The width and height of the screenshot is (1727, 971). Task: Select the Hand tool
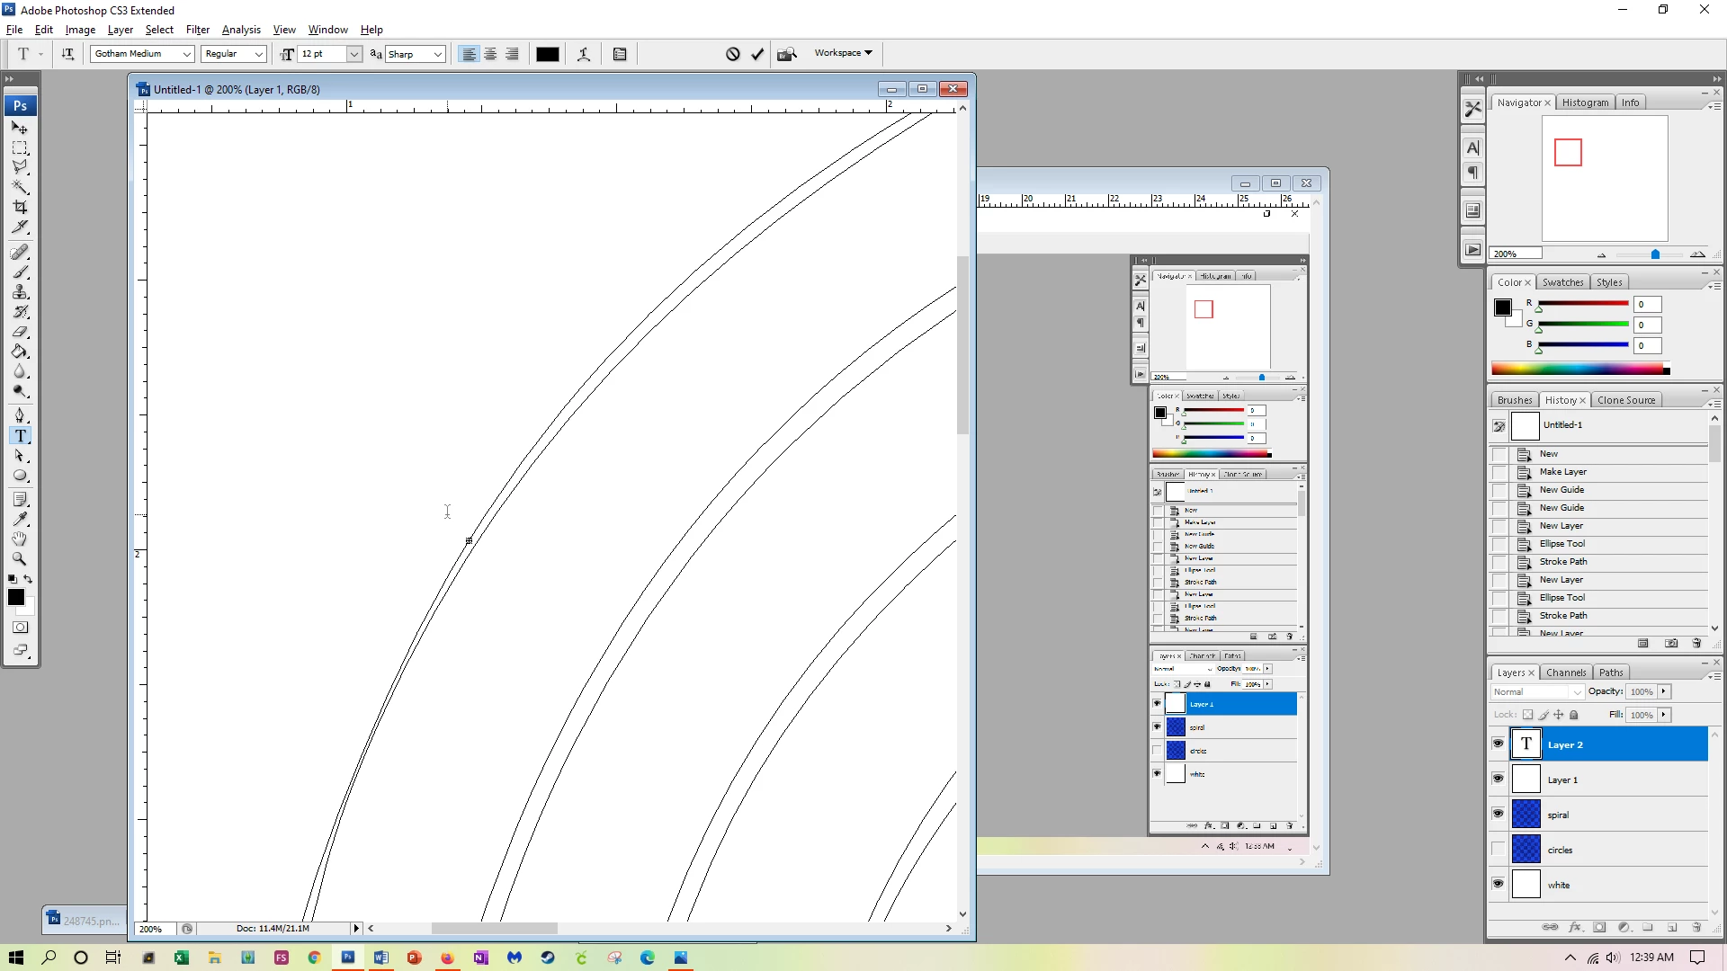(x=20, y=539)
